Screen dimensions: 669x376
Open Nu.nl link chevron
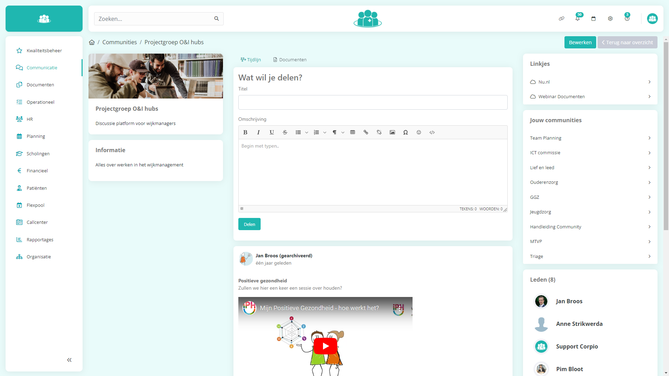[x=649, y=82]
